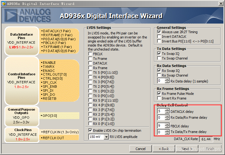Check RX 0 (P1[1:0]) checkbox
This screenshot has width=225, height=155.
tap(90, 124)
